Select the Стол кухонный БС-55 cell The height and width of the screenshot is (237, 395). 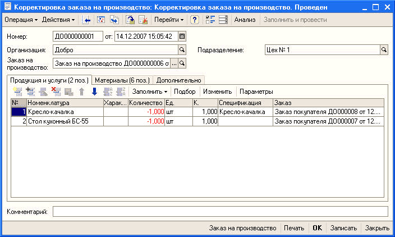tap(65, 121)
